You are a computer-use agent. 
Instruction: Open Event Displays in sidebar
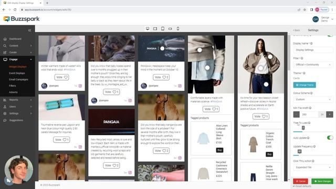[x=17, y=73]
